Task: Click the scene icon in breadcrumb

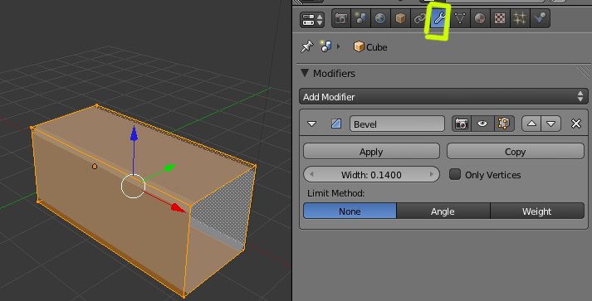Action: click(325, 46)
